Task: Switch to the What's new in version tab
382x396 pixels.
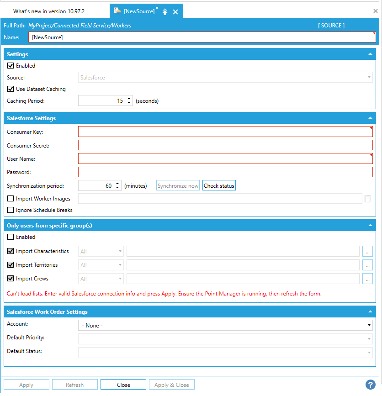Action: (49, 11)
